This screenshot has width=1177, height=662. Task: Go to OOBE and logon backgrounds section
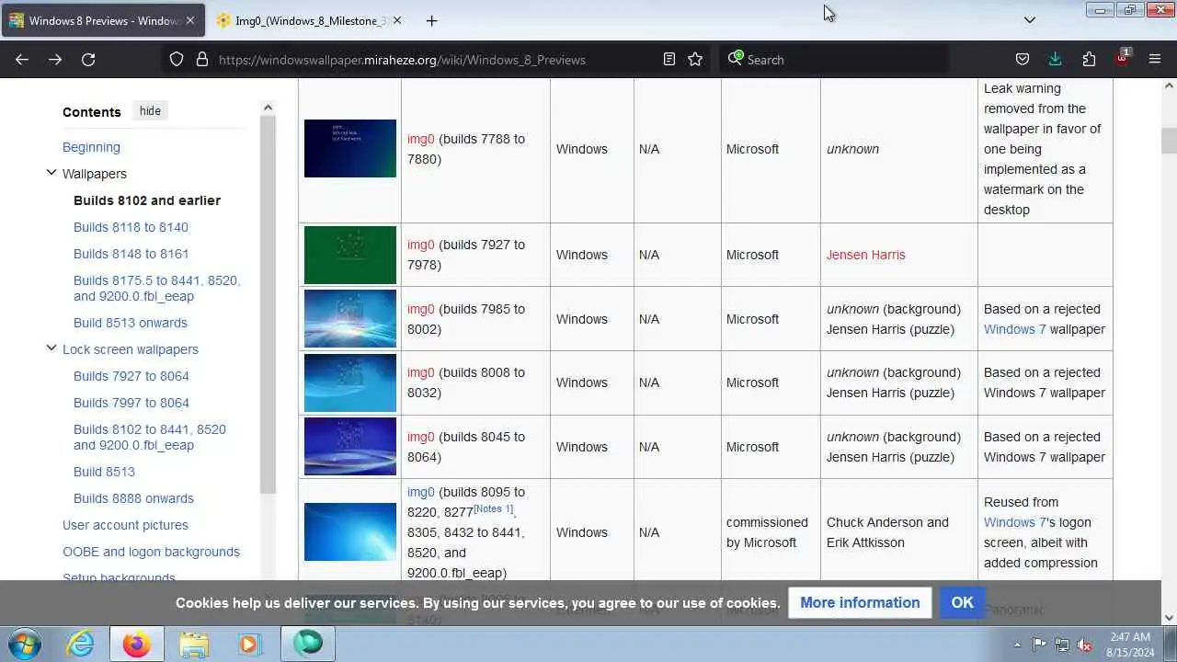(151, 552)
